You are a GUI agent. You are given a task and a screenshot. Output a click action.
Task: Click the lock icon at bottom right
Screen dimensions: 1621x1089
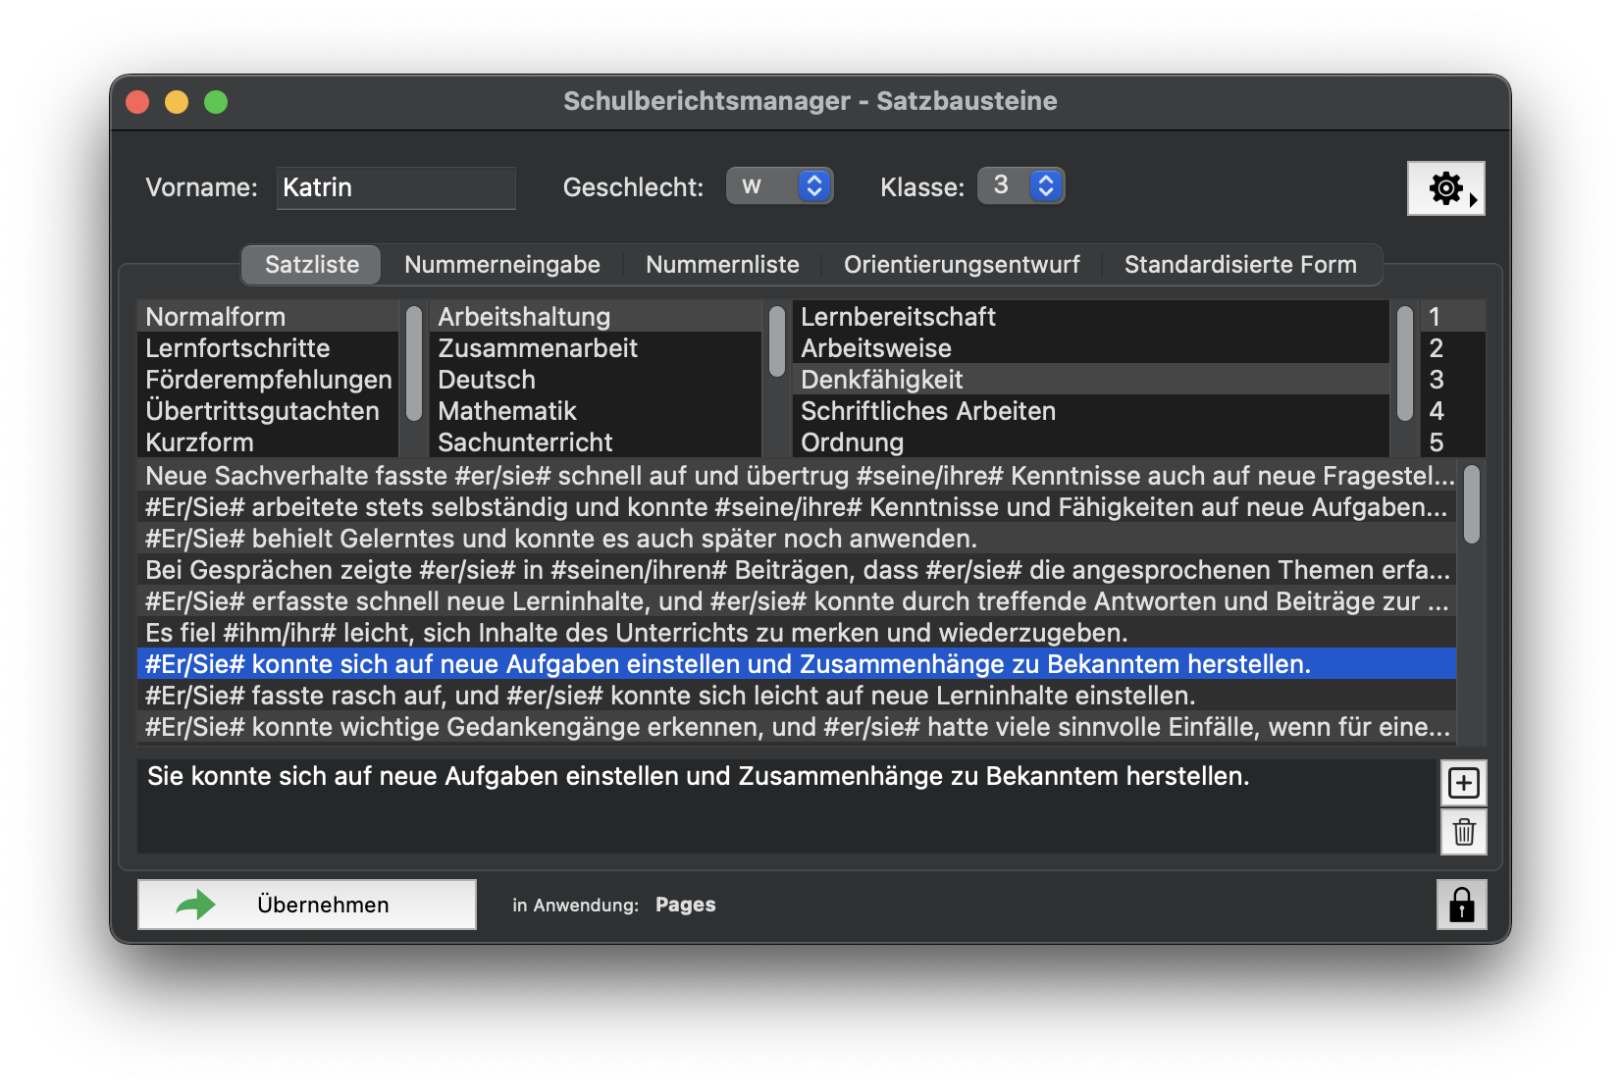coord(1461,905)
